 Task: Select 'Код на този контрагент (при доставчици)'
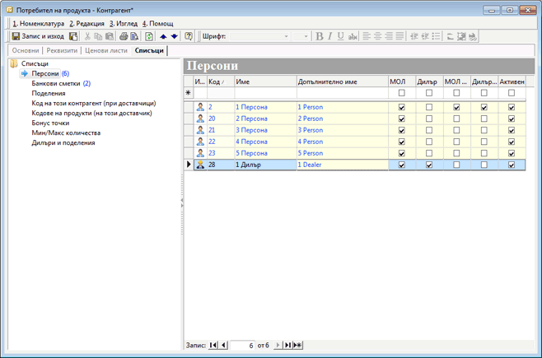(x=94, y=103)
